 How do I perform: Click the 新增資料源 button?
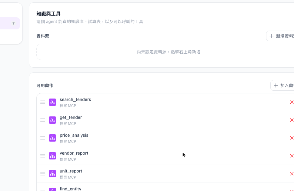coord(280,36)
